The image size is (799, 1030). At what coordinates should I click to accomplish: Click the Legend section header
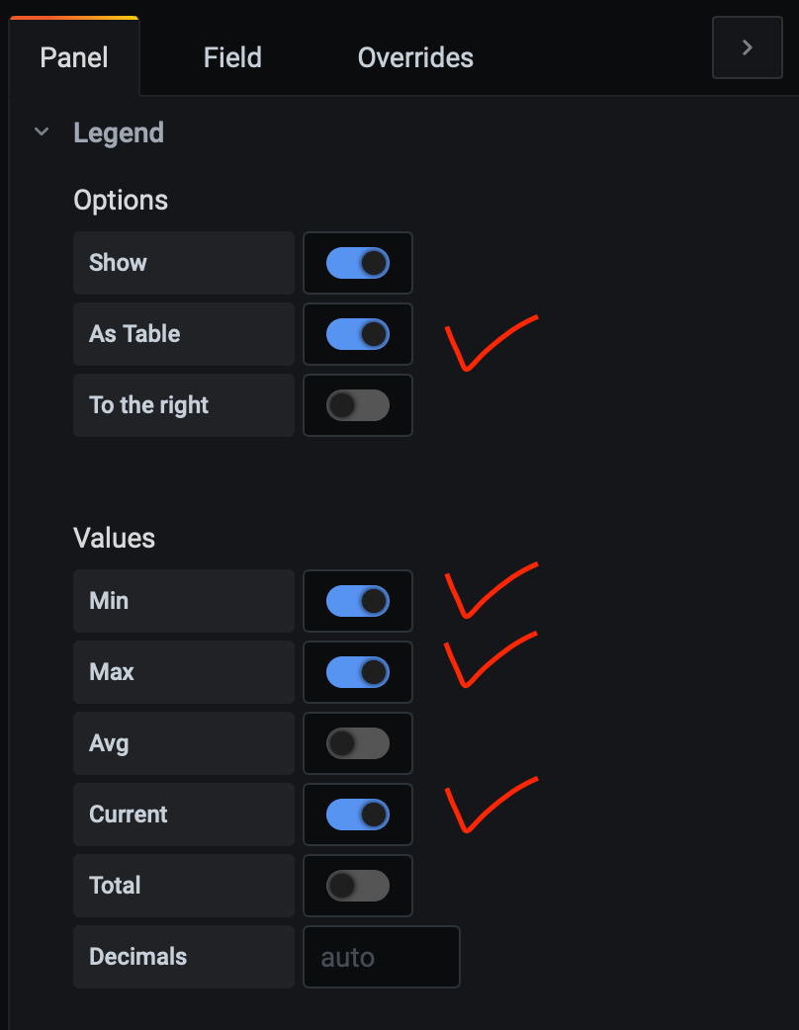(x=119, y=132)
